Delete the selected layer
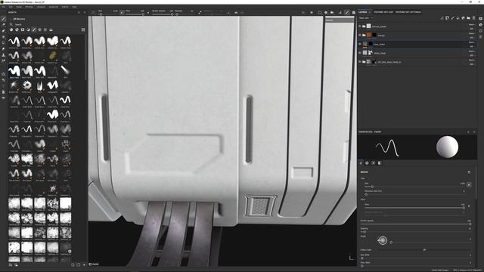The height and width of the screenshot is (272, 484). click(474, 18)
